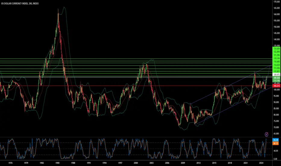Click the 2021 label on time axis

coord(245,163)
